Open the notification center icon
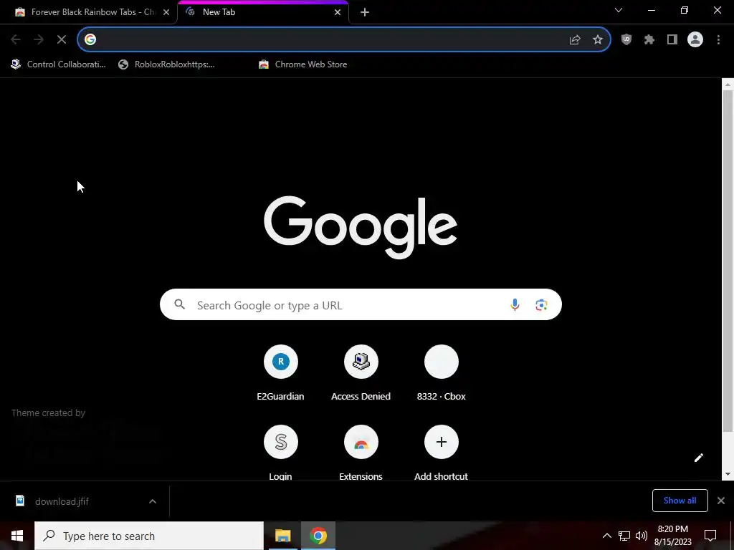The height and width of the screenshot is (550, 734). pos(710,536)
